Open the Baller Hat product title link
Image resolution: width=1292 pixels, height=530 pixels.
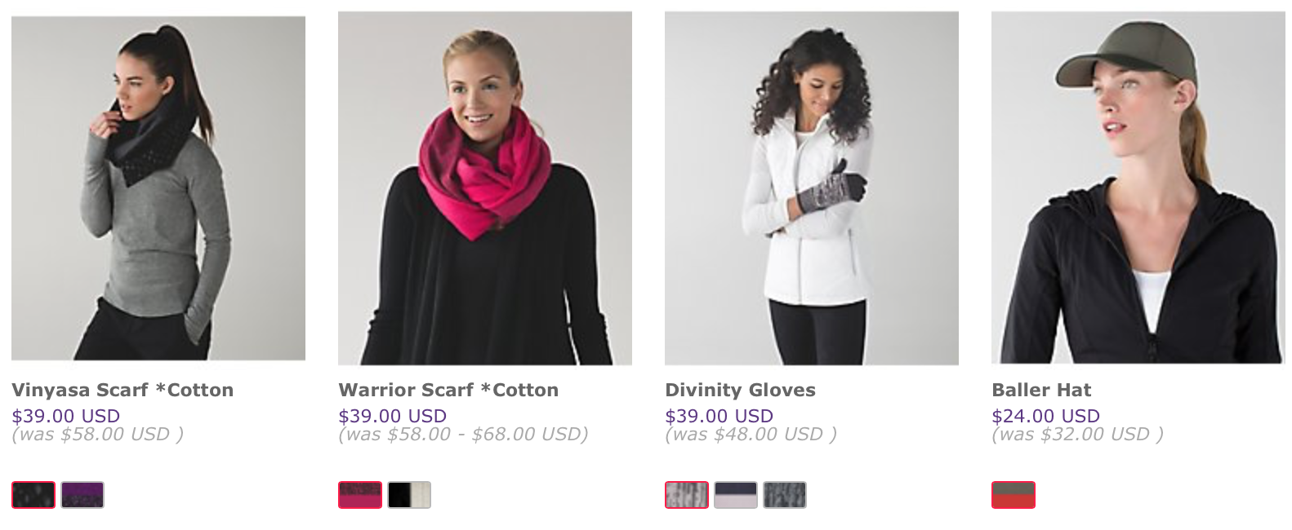(1041, 390)
